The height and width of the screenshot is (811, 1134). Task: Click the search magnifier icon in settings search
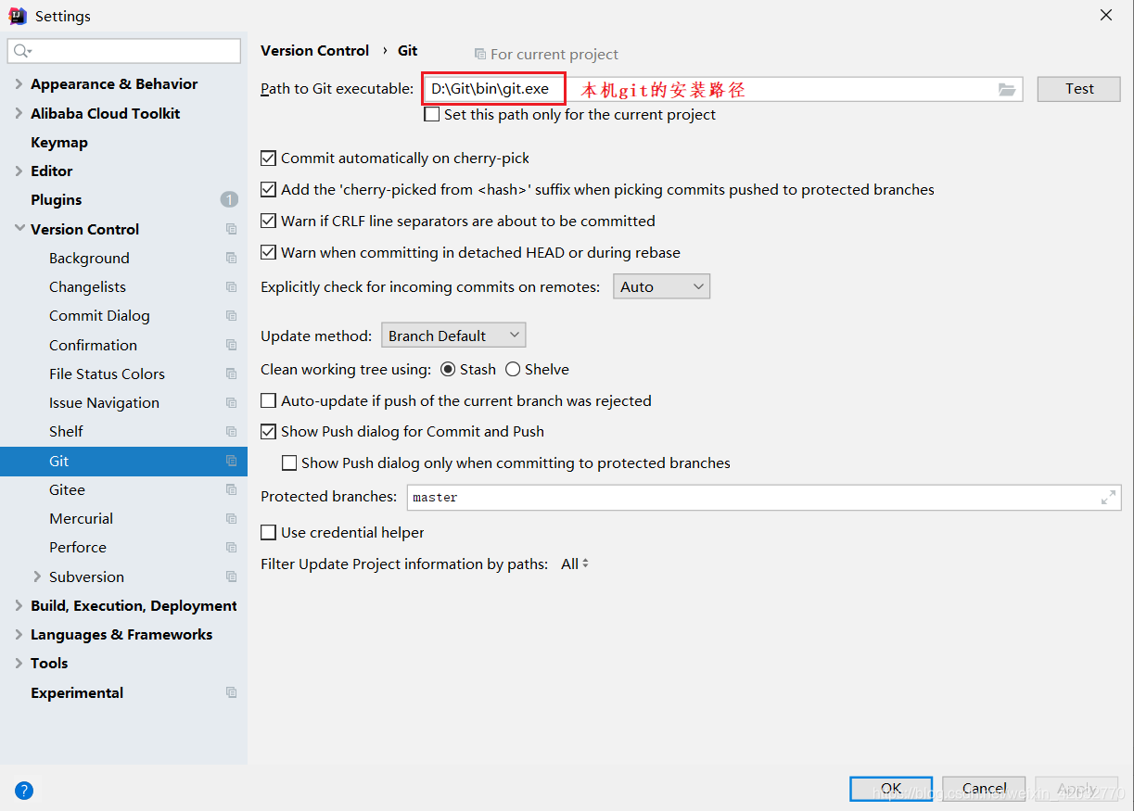(x=23, y=51)
